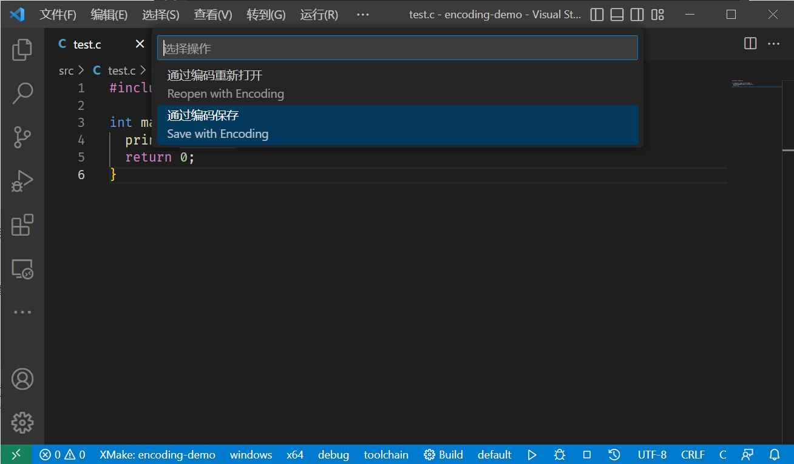Toggle the bottom panel layout button
794x464 pixels.
(x=617, y=15)
